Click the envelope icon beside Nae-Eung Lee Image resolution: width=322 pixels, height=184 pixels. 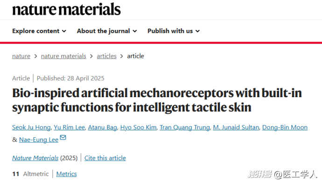[63, 137]
